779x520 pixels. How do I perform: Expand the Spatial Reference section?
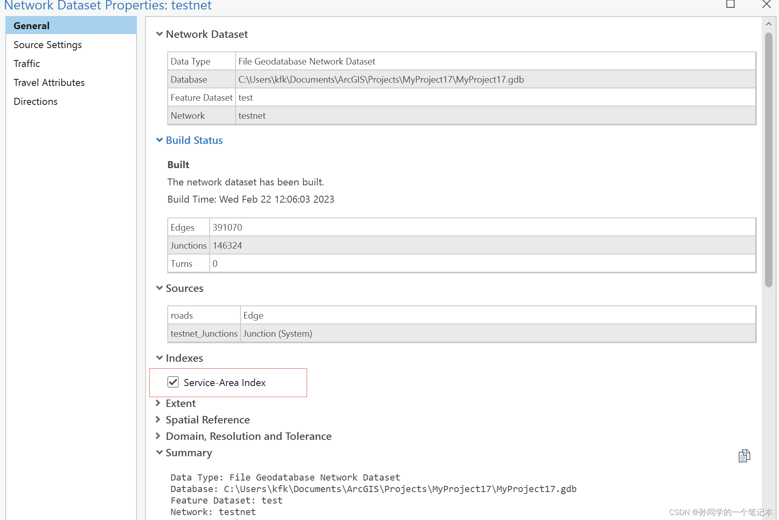pyautogui.click(x=158, y=420)
